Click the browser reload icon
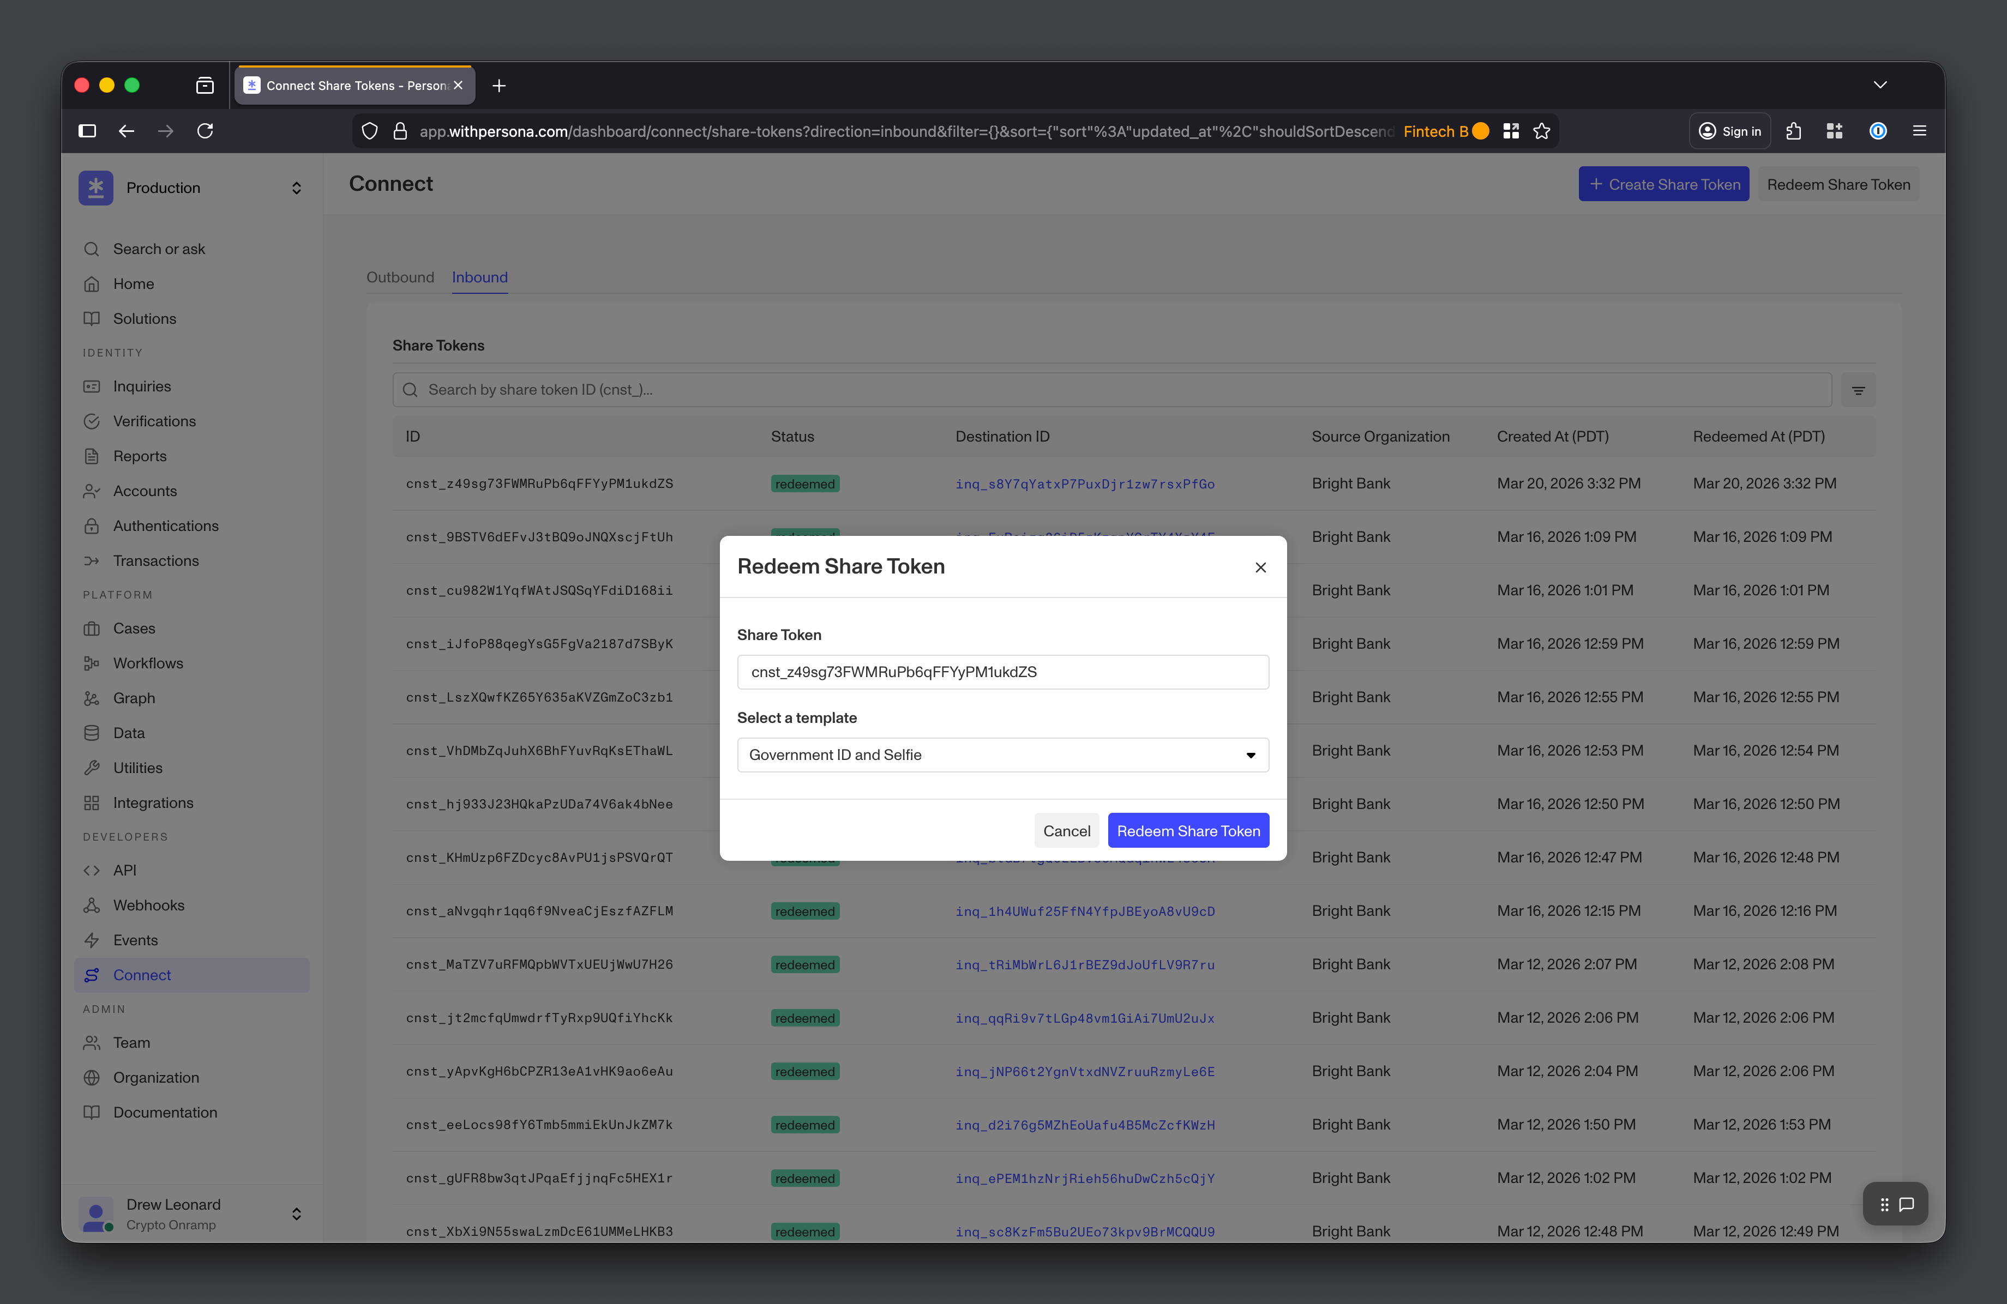The image size is (2007, 1304). tap(205, 131)
